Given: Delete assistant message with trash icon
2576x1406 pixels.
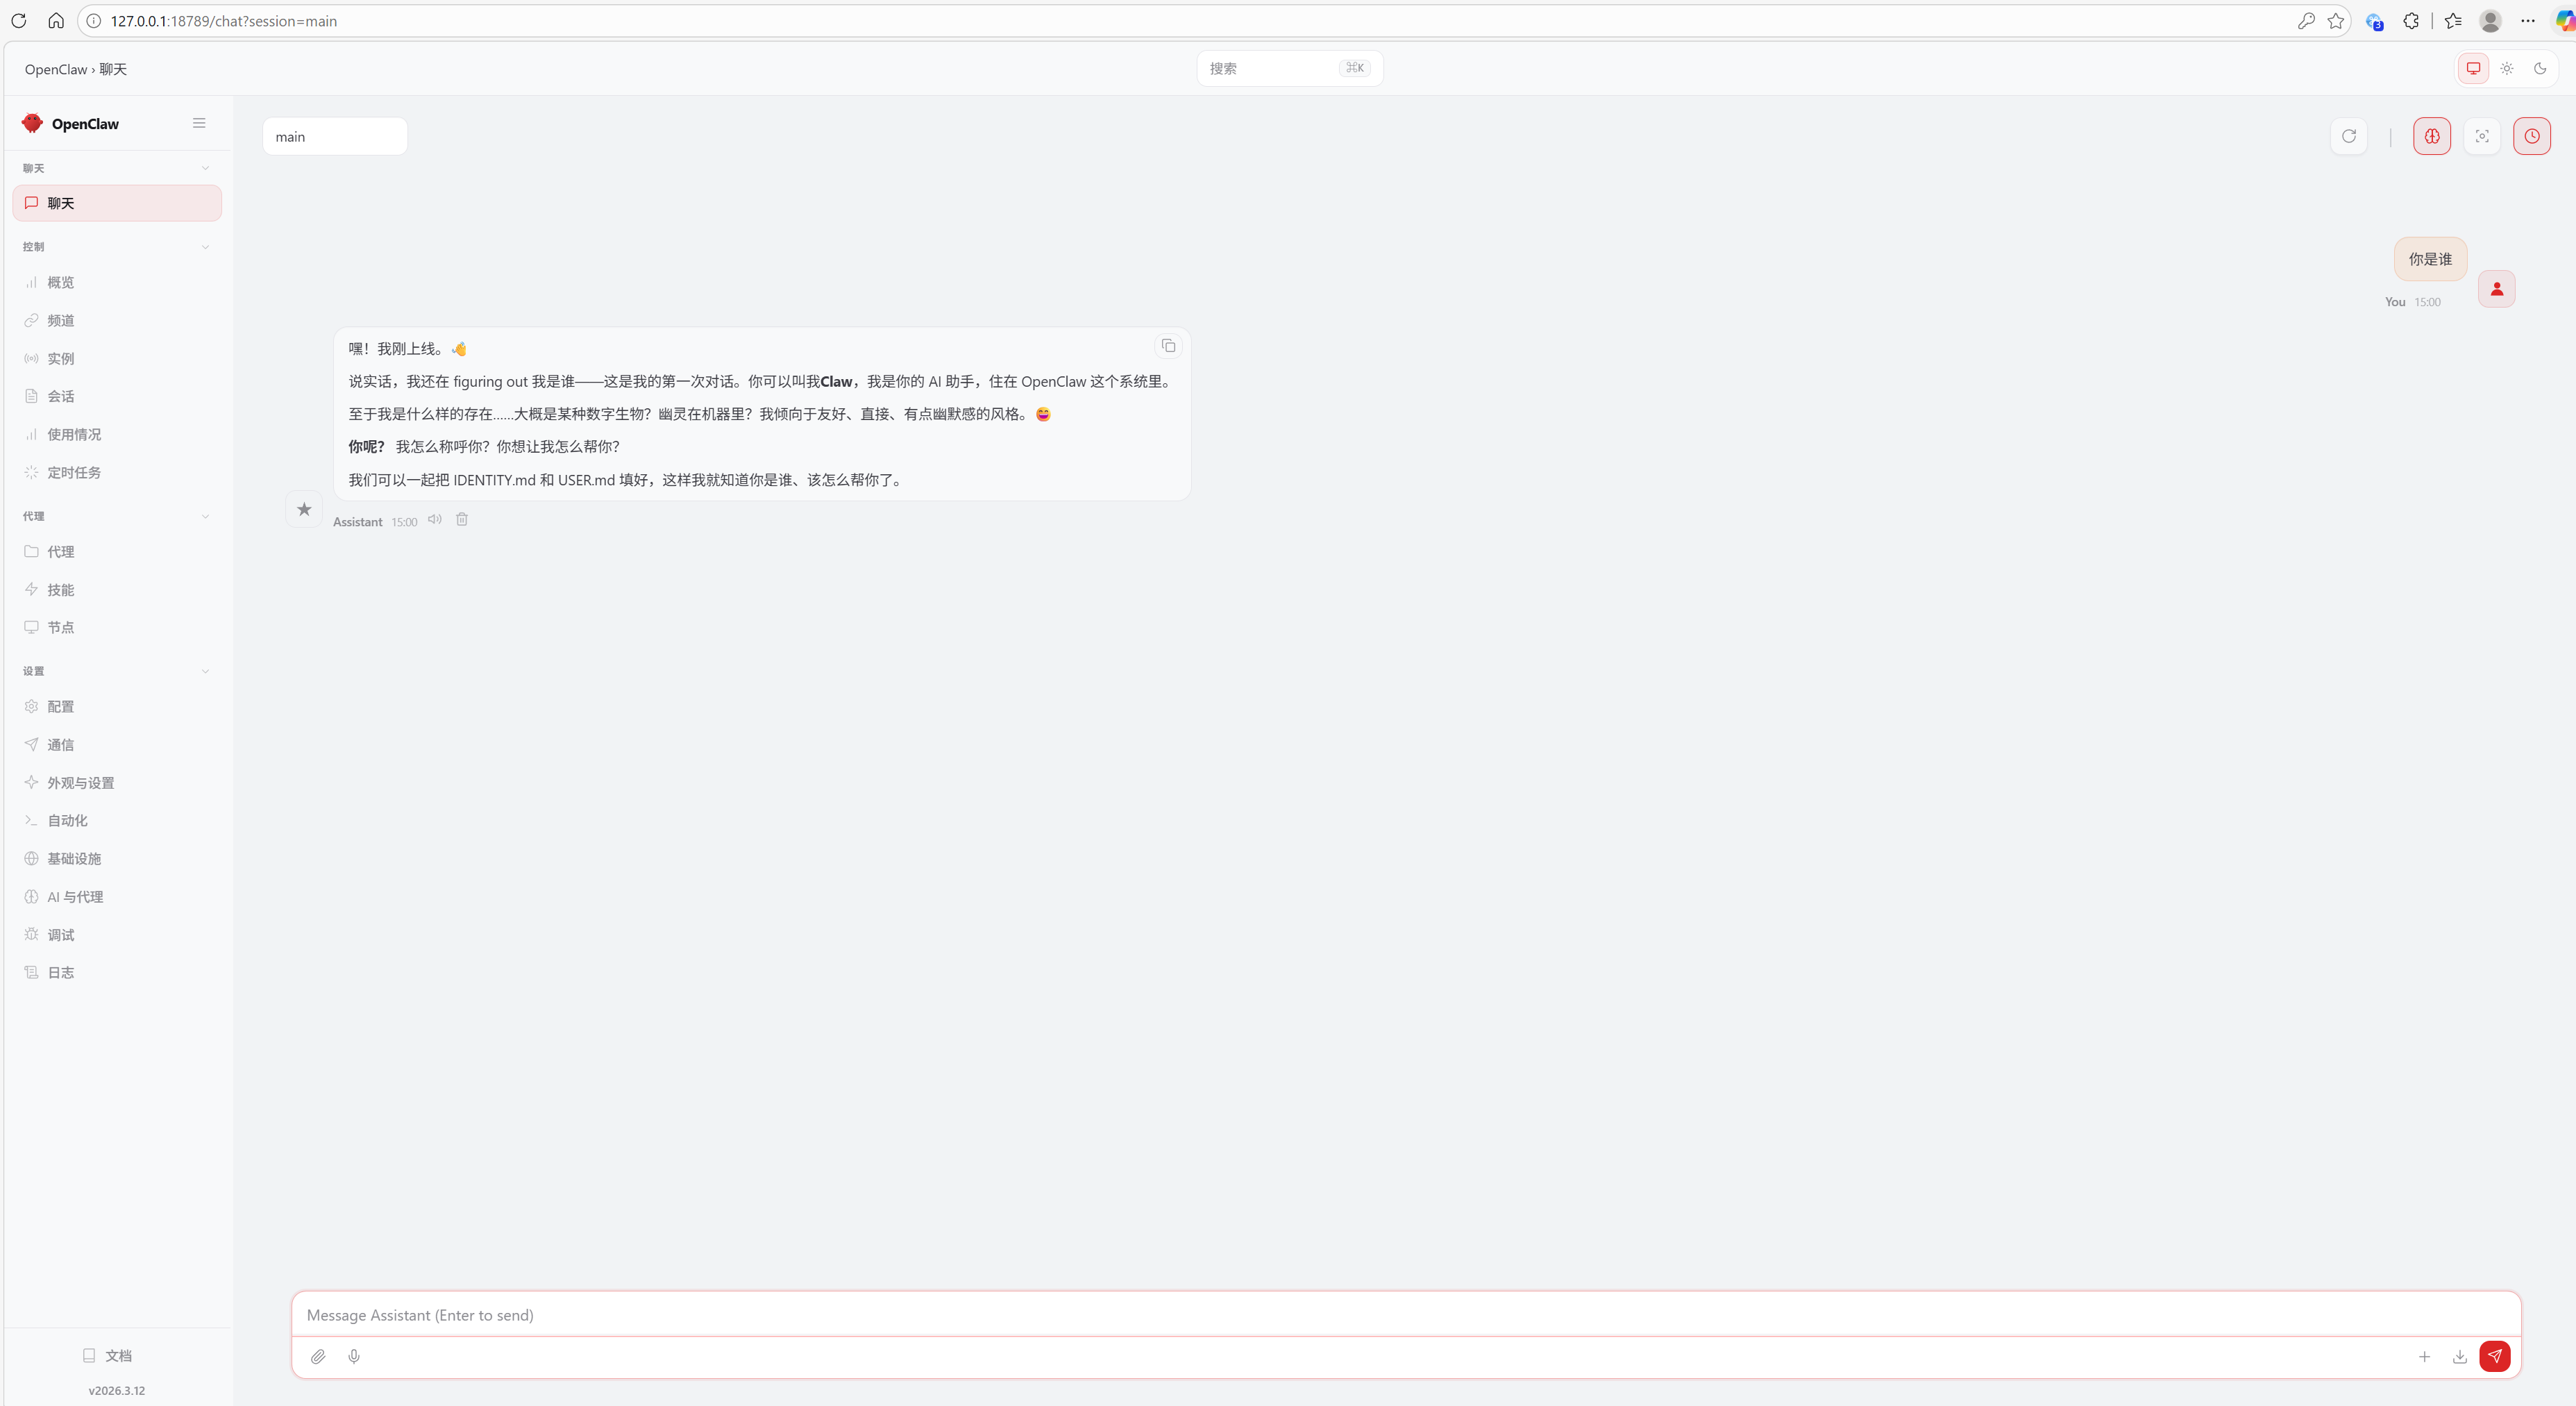Looking at the screenshot, I should pyautogui.click(x=462, y=519).
